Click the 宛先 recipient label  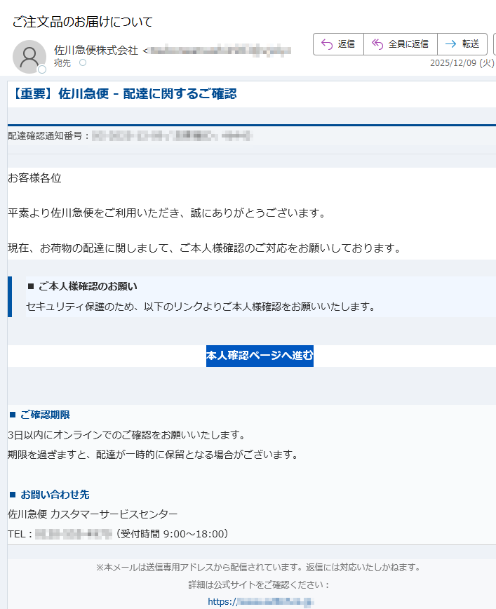(62, 63)
